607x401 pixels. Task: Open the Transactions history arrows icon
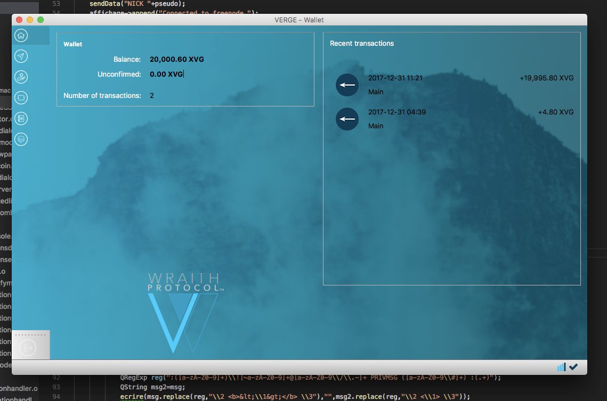point(21,98)
